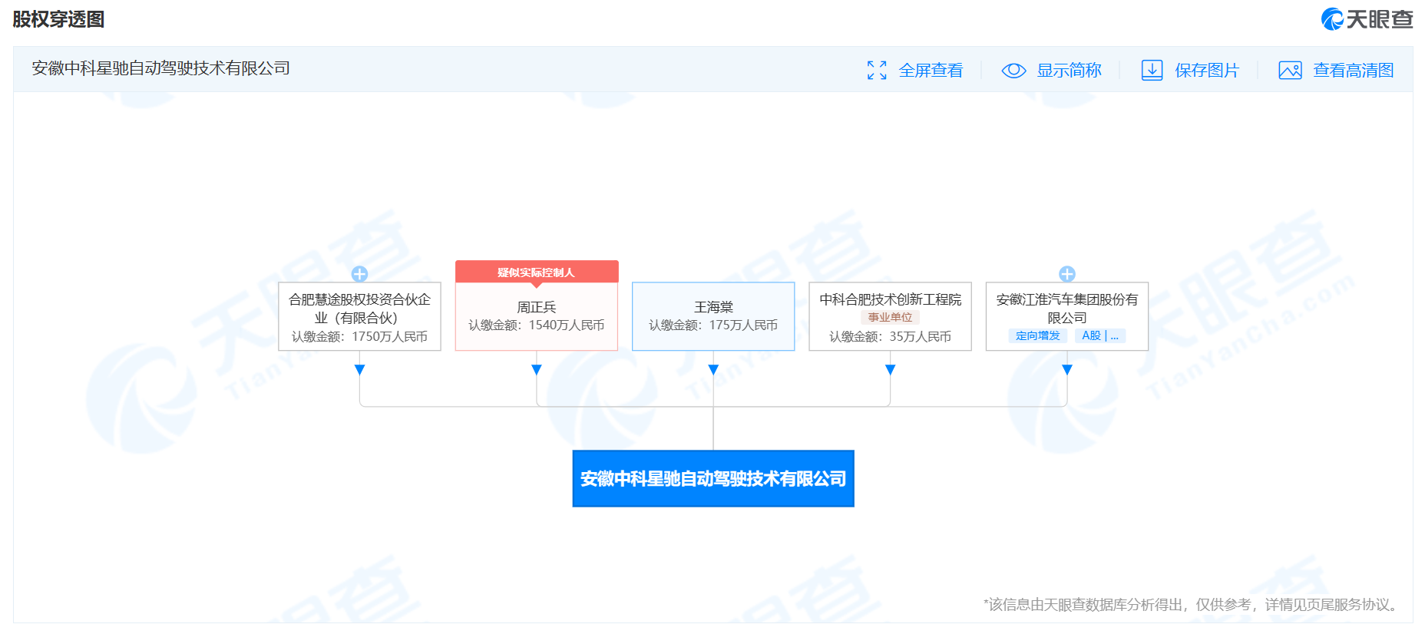Click the blue 安徽中科星驰自动驾驶技术有限公司 root node
The width and height of the screenshot is (1425, 634).
coord(713,478)
